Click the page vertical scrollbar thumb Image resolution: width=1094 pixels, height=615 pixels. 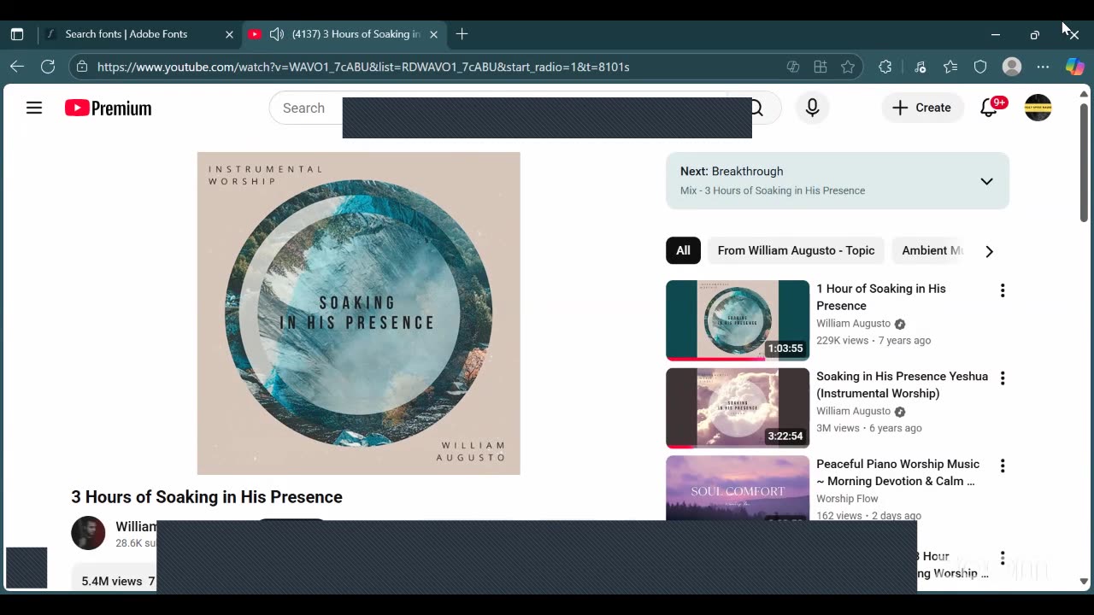click(1085, 162)
